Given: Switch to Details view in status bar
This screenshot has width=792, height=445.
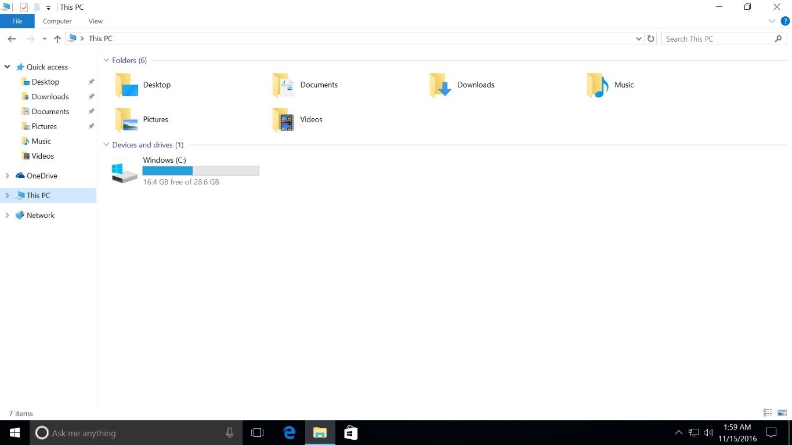Looking at the screenshot, I should tap(768, 413).
